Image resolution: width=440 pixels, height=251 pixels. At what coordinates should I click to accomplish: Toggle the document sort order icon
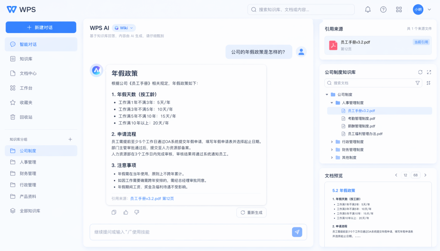(x=428, y=83)
